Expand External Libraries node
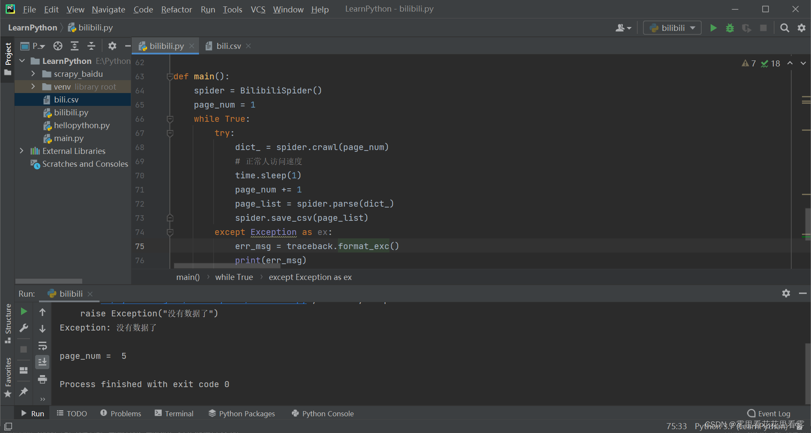 22,151
